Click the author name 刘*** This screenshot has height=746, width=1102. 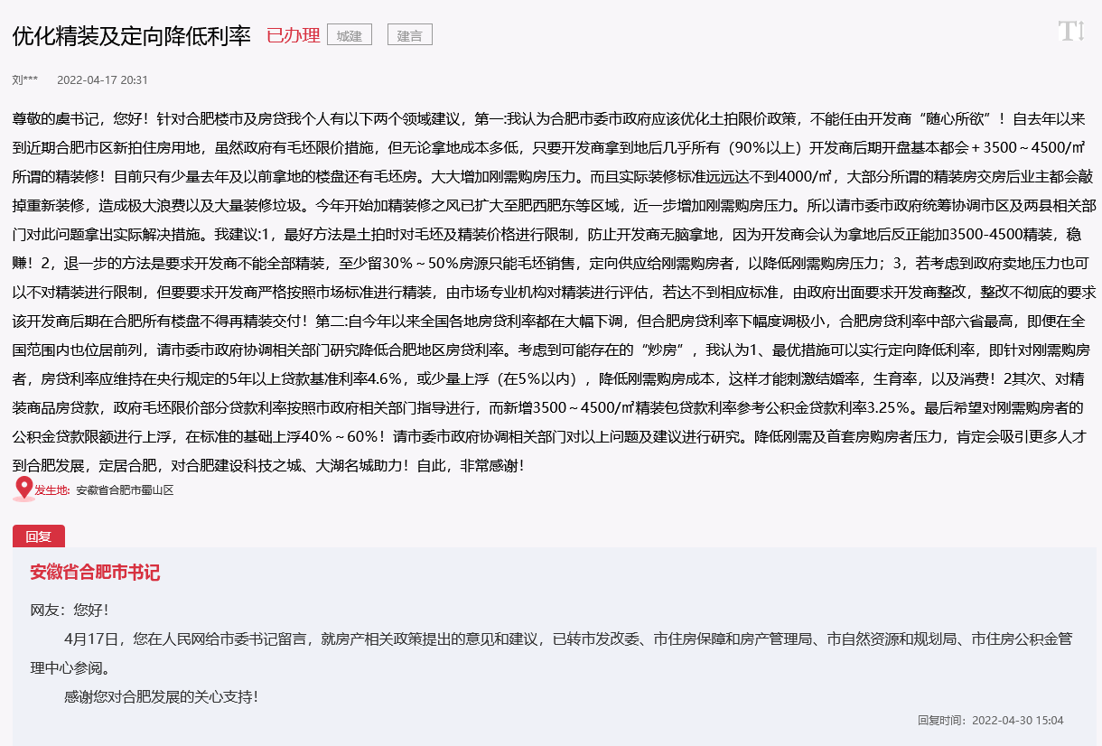(x=25, y=79)
